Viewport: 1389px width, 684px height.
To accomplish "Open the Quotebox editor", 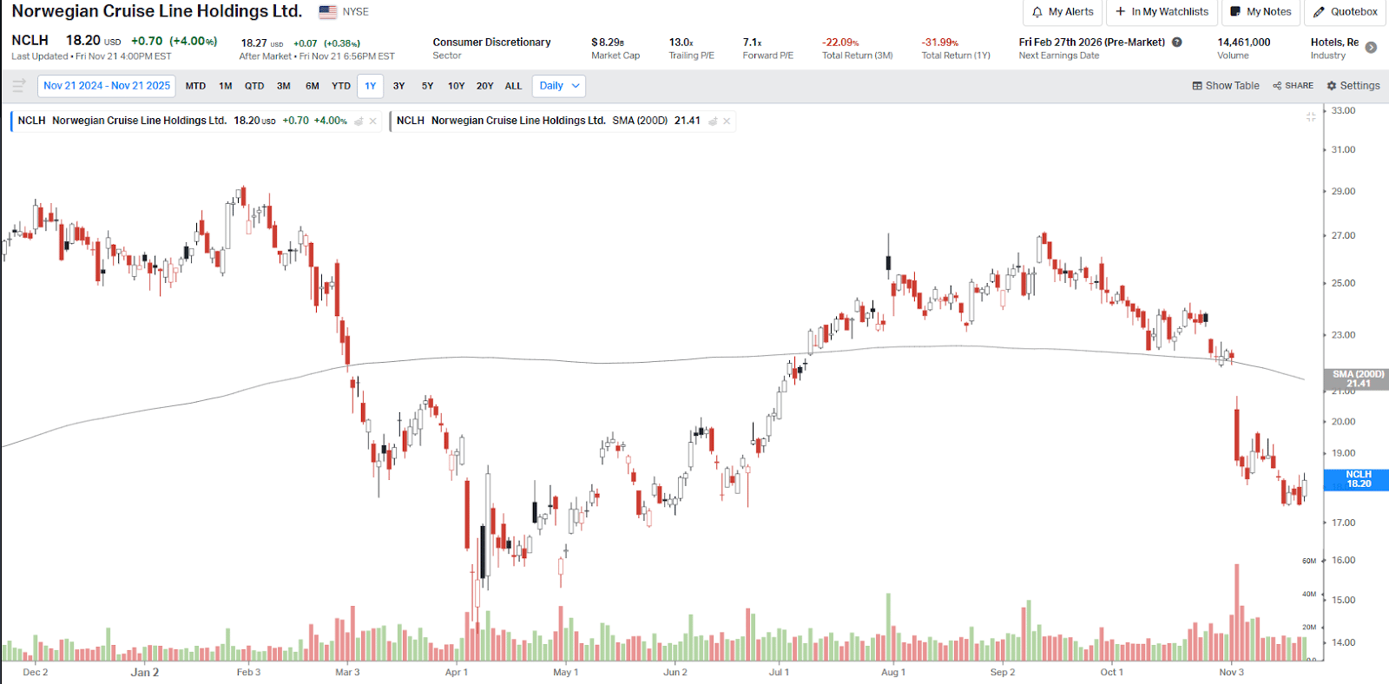I will point(1346,12).
